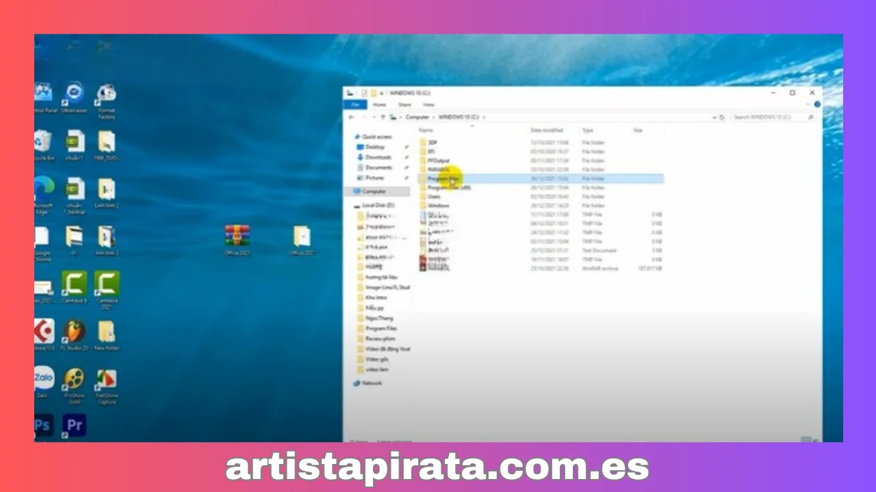The width and height of the screenshot is (876, 492).
Task: Open the FL Studio 20 desktop shortcut
Action: [75, 336]
